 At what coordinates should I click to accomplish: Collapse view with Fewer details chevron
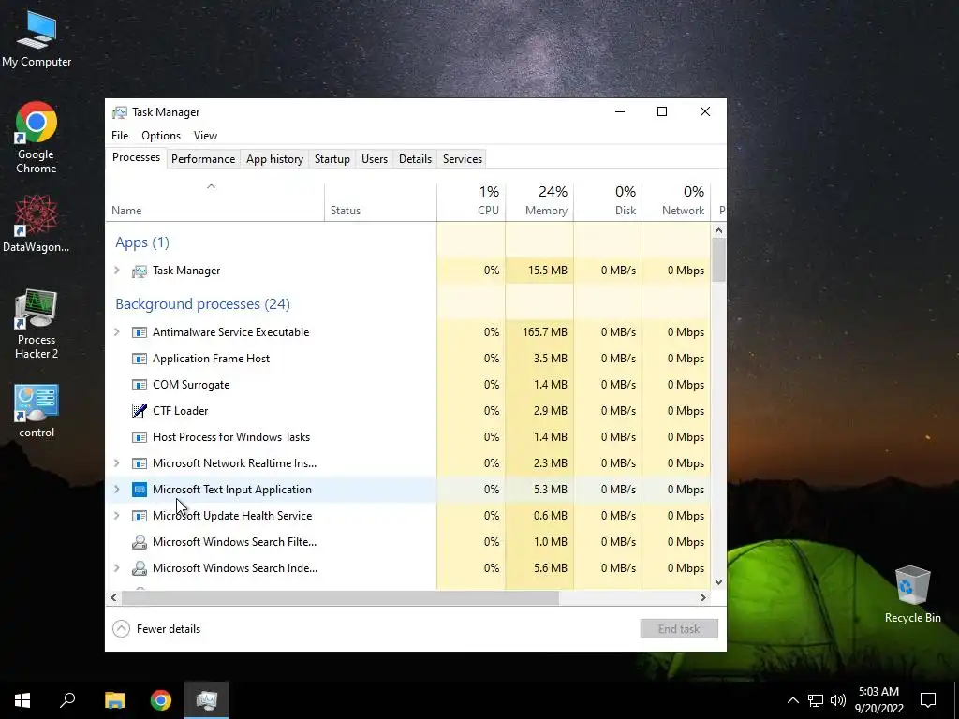[121, 628]
